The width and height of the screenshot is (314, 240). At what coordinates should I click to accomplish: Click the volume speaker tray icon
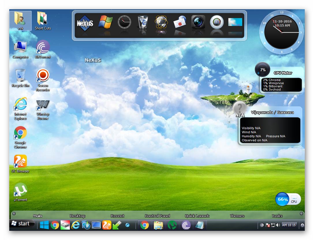tap(278, 225)
